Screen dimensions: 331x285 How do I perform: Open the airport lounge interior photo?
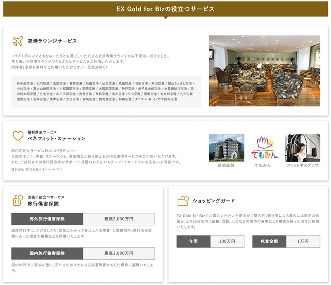(x=264, y=71)
